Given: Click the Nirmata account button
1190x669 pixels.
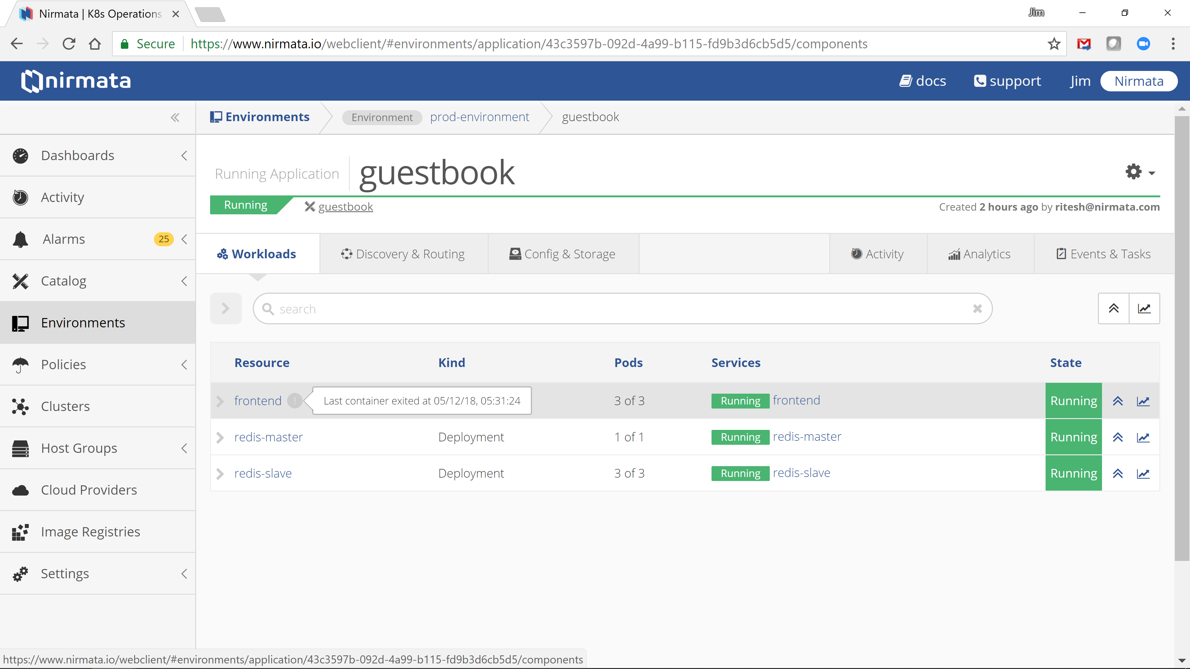Looking at the screenshot, I should 1139,81.
